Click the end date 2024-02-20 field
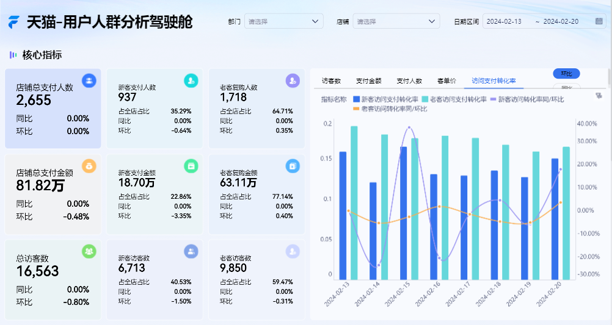Screen dimensions: 612x325 (x=561, y=21)
